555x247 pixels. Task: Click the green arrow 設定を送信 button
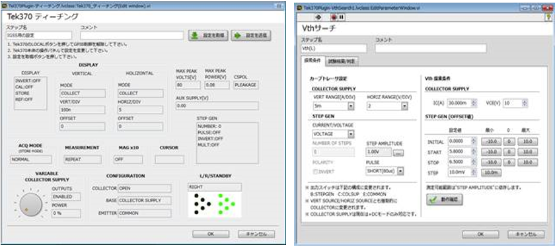(x=251, y=36)
